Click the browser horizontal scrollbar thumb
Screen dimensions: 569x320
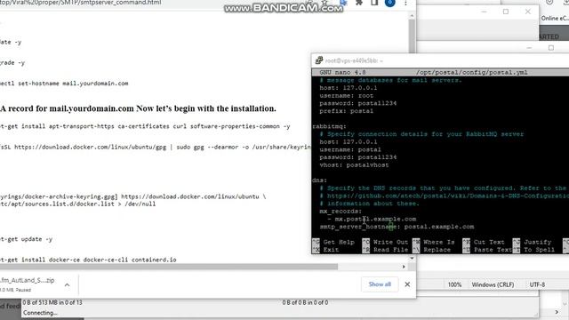[x=169, y=267]
